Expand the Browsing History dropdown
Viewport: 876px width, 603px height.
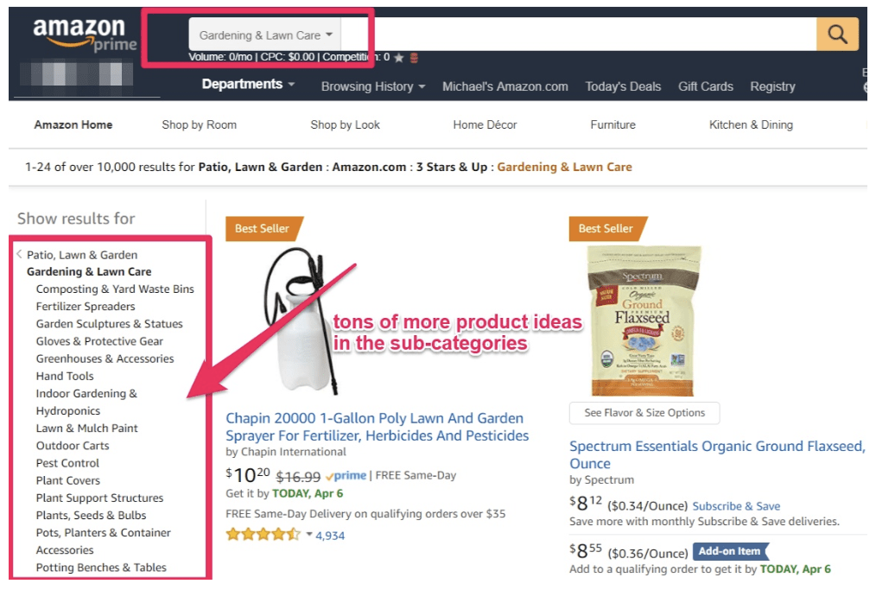click(373, 86)
